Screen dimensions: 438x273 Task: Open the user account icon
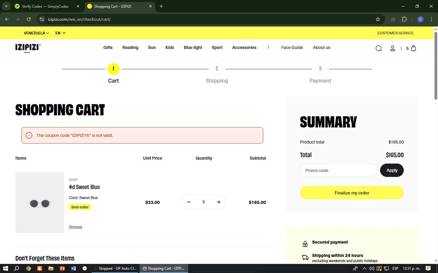(x=392, y=48)
